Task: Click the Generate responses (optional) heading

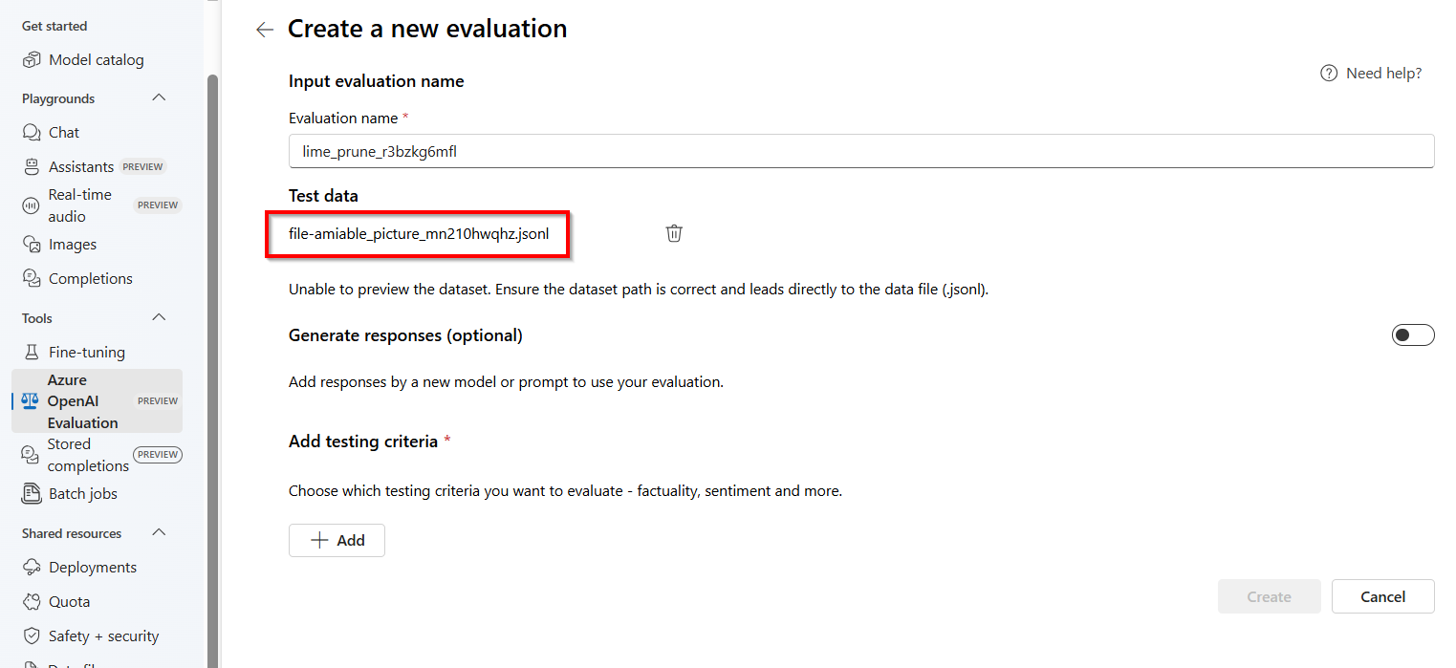Action: 405,335
